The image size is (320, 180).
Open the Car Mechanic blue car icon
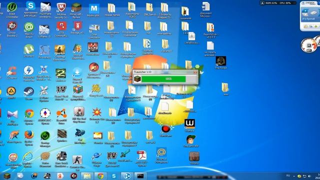80,133
